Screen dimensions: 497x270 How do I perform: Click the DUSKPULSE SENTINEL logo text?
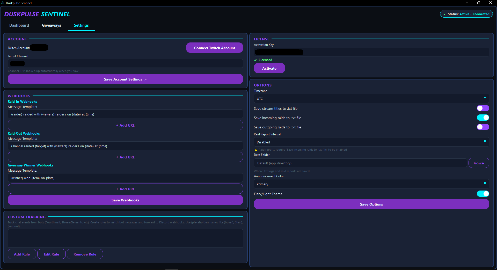[x=37, y=14]
